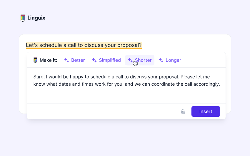Click the Linguix brand name text
The width and height of the screenshot is (250, 156).
[x=36, y=18]
